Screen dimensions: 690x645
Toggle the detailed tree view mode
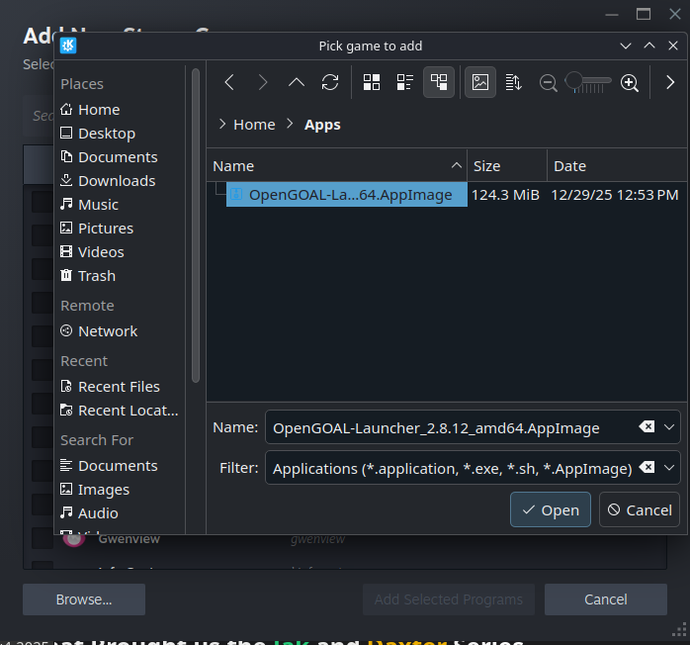pyautogui.click(x=438, y=83)
